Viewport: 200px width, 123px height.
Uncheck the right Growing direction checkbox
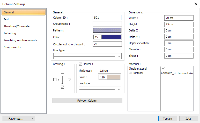click(70, 80)
